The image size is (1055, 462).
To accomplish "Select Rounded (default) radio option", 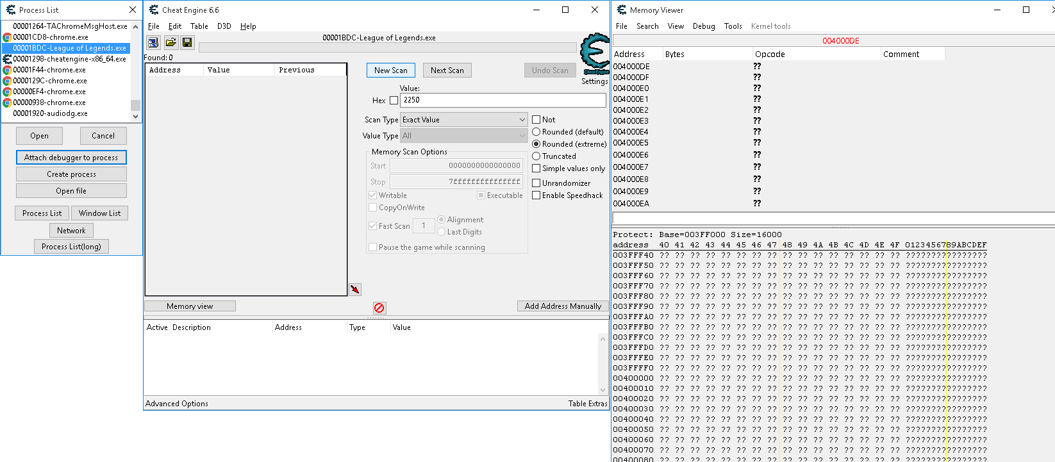I will 536,132.
